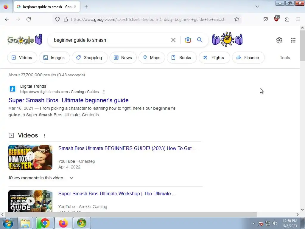Image resolution: width=305 pixels, height=229 pixels.
Task: Click the Digital Trends site favicon
Action: click(x=13, y=89)
